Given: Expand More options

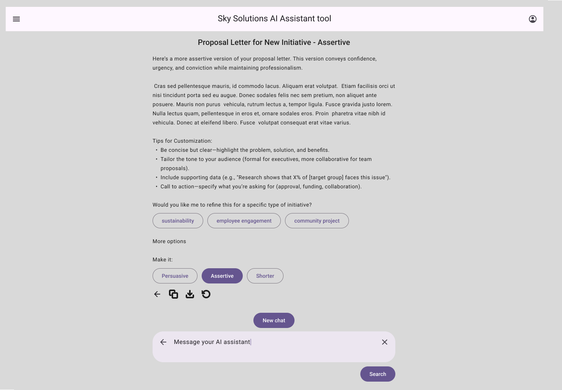Looking at the screenshot, I should click(x=169, y=241).
